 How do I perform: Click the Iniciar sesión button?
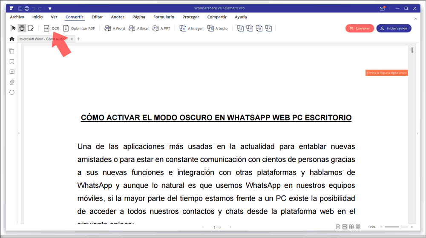394,28
